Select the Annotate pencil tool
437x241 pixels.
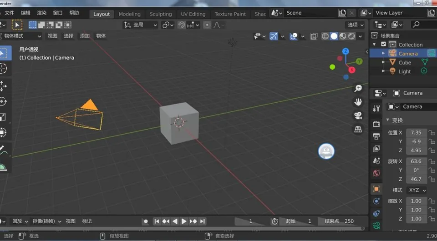click(2, 150)
